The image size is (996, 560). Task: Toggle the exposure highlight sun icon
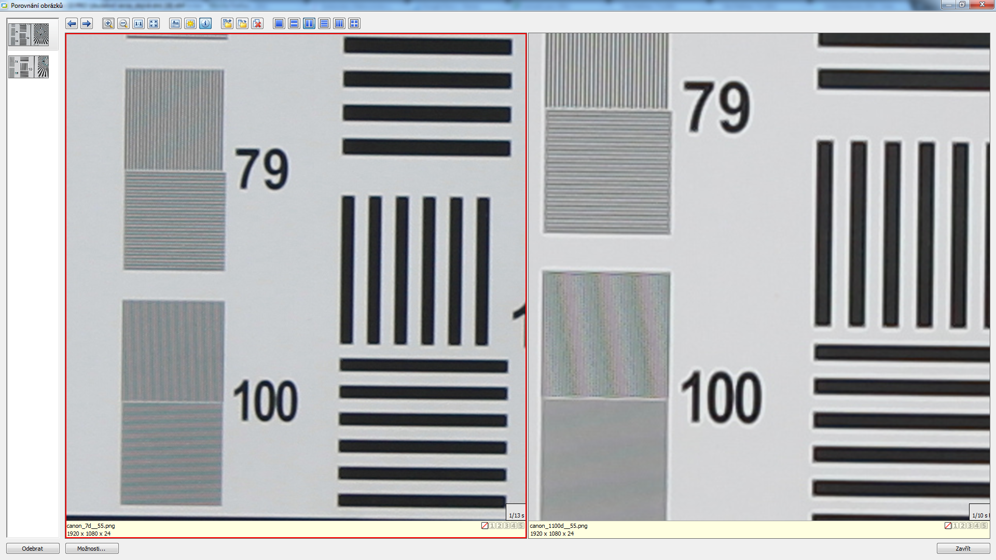coord(190,23)
